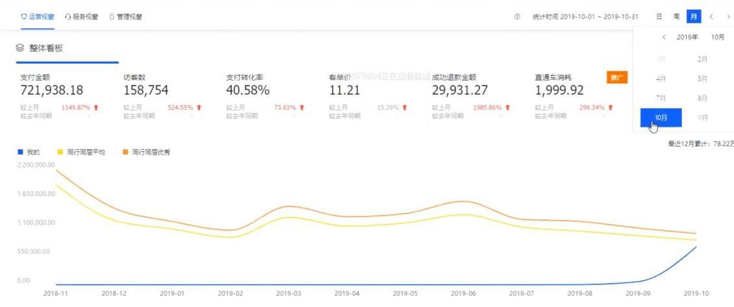Click the 550,000.00 y-axis label

click(32, 252)
